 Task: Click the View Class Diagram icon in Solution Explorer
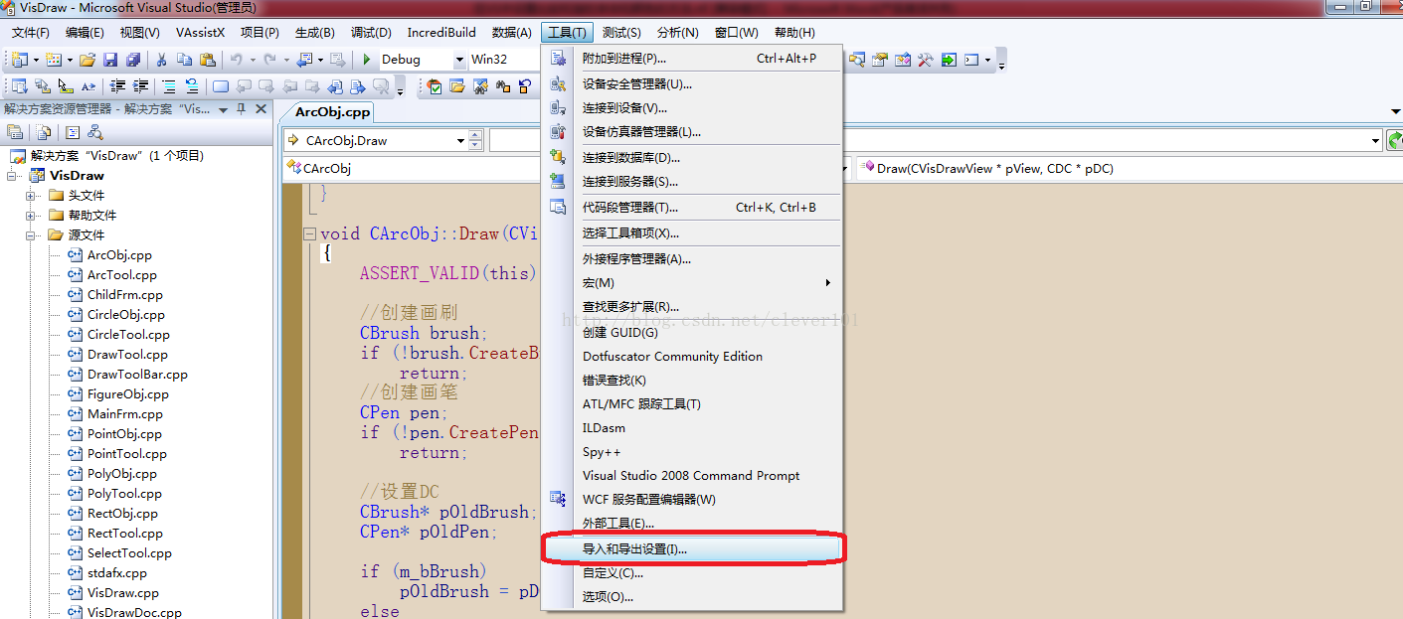pos(95,132)
